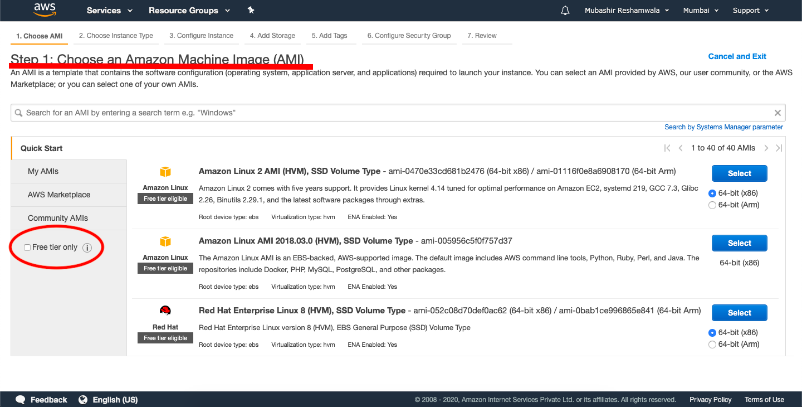
Task: Click the Cancel and Exit link
Action: 737,56
